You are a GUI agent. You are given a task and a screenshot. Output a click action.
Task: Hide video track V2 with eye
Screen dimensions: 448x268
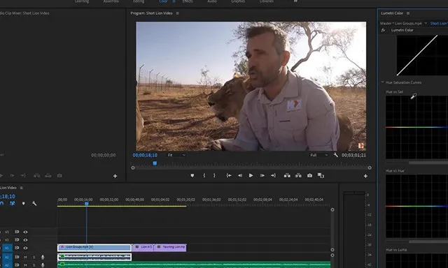(25, 240)
